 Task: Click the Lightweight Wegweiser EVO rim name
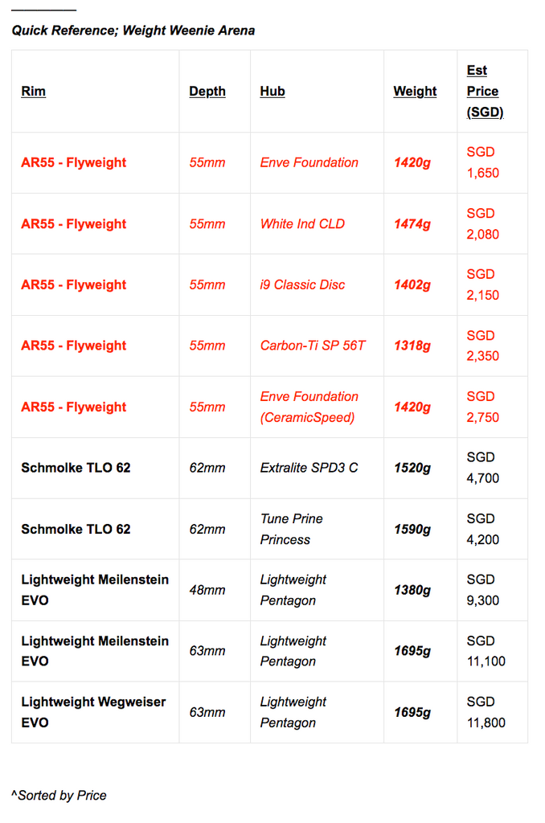click(93, 712)
